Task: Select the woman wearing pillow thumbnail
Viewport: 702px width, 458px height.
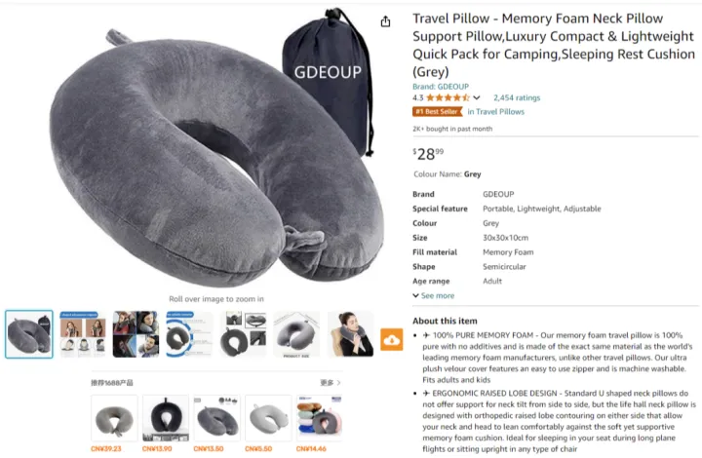Action: point(350,334)
